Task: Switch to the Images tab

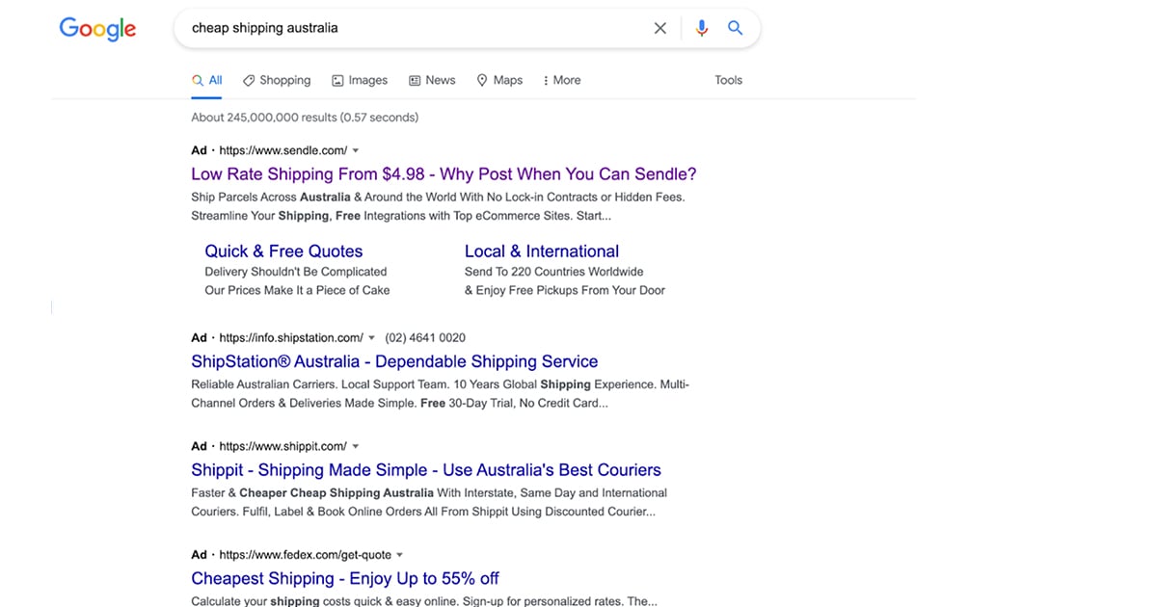Action: pyautogui.click(x=360, y=81)
